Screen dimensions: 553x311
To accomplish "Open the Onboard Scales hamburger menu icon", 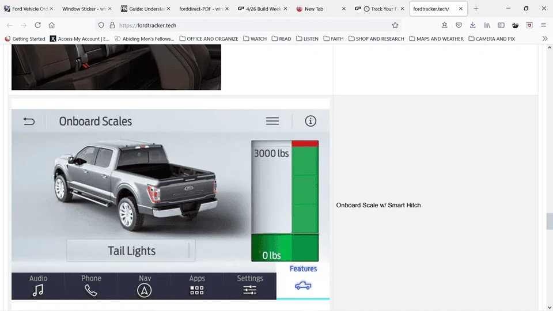I will click(x=272, y=121).
